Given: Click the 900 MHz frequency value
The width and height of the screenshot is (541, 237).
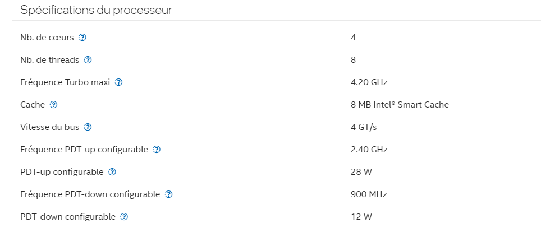Looking at the screenshot, I should pos(369,194).
